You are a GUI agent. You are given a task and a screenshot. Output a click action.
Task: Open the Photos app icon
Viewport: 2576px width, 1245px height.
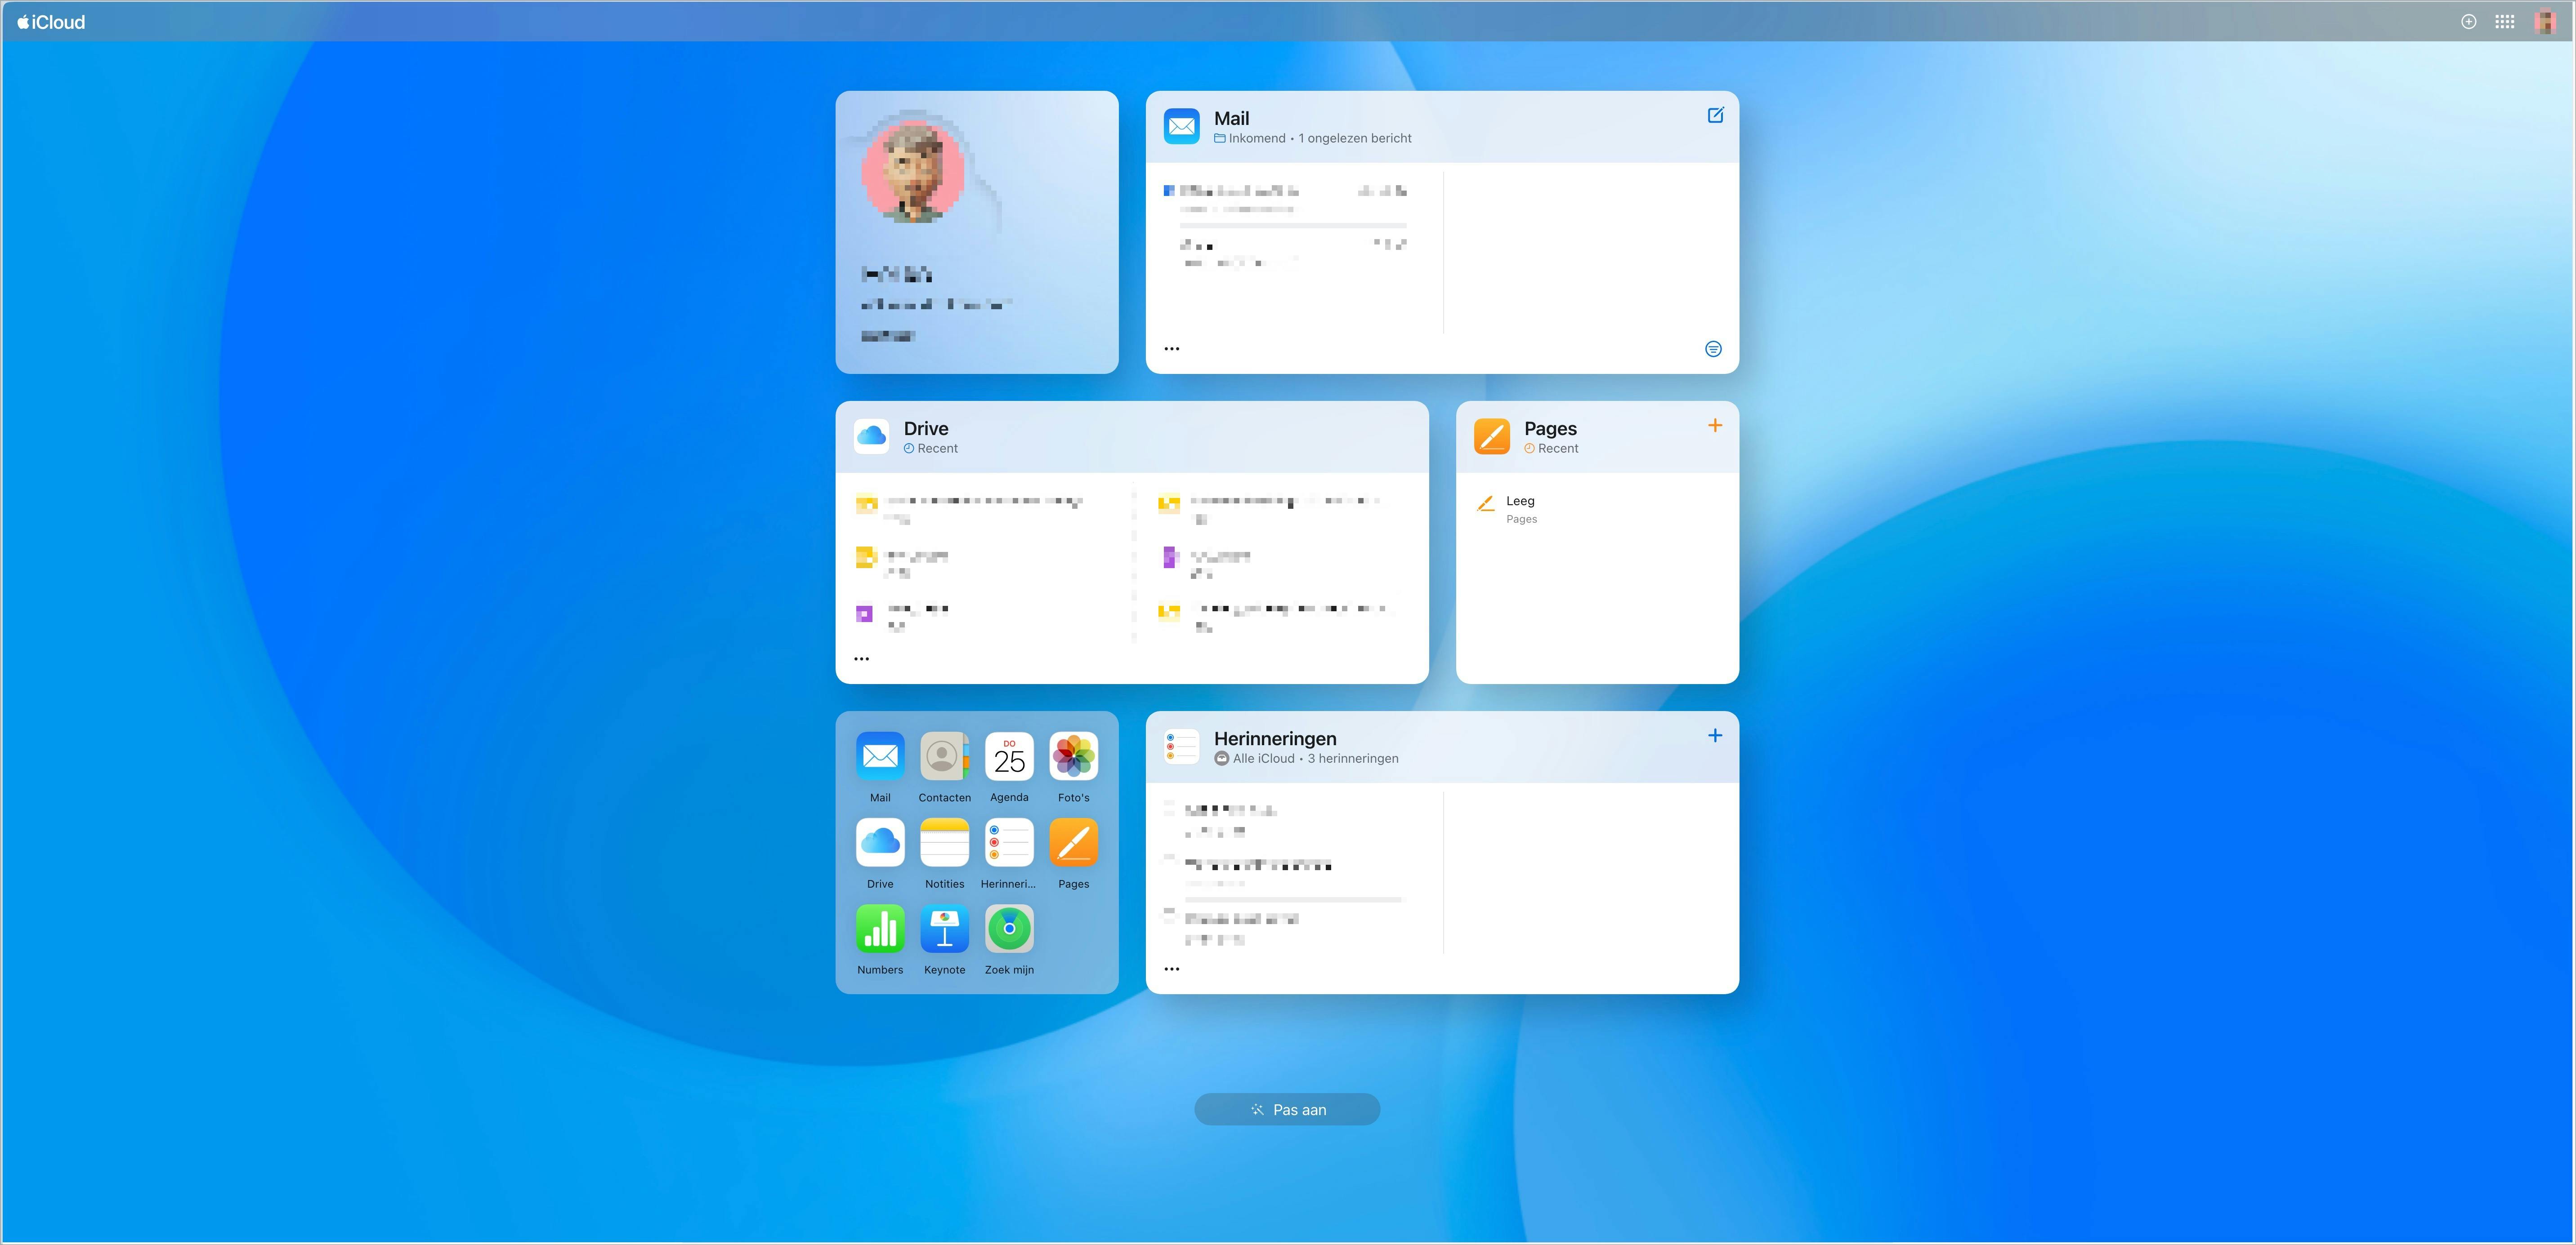point(1073,756)
